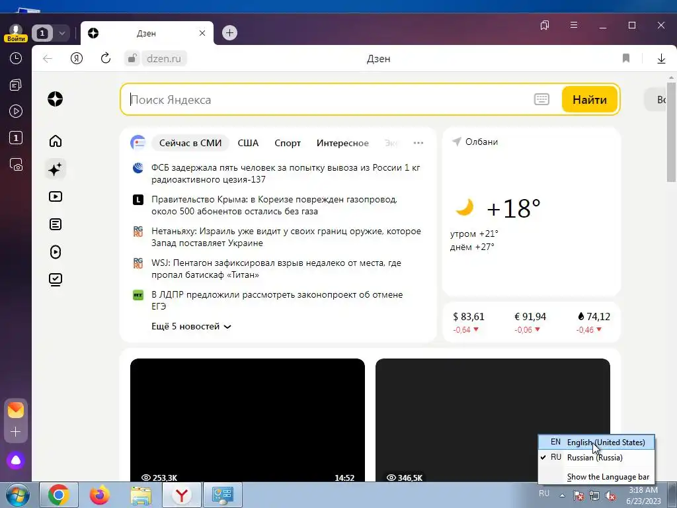This screenshot has width=677, height=508.
Task: Open the tabs list sidebar icon
Action: click(16, 85)
